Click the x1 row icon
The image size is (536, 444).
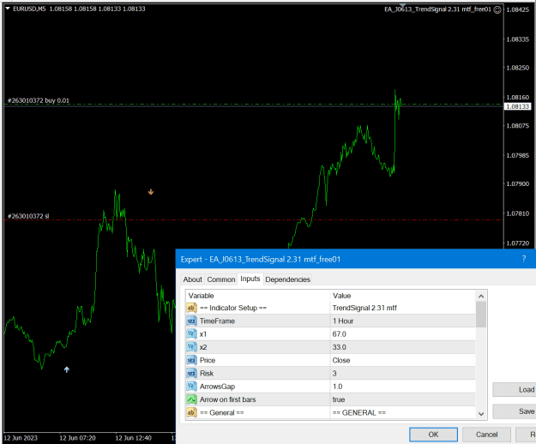point(191,334)
